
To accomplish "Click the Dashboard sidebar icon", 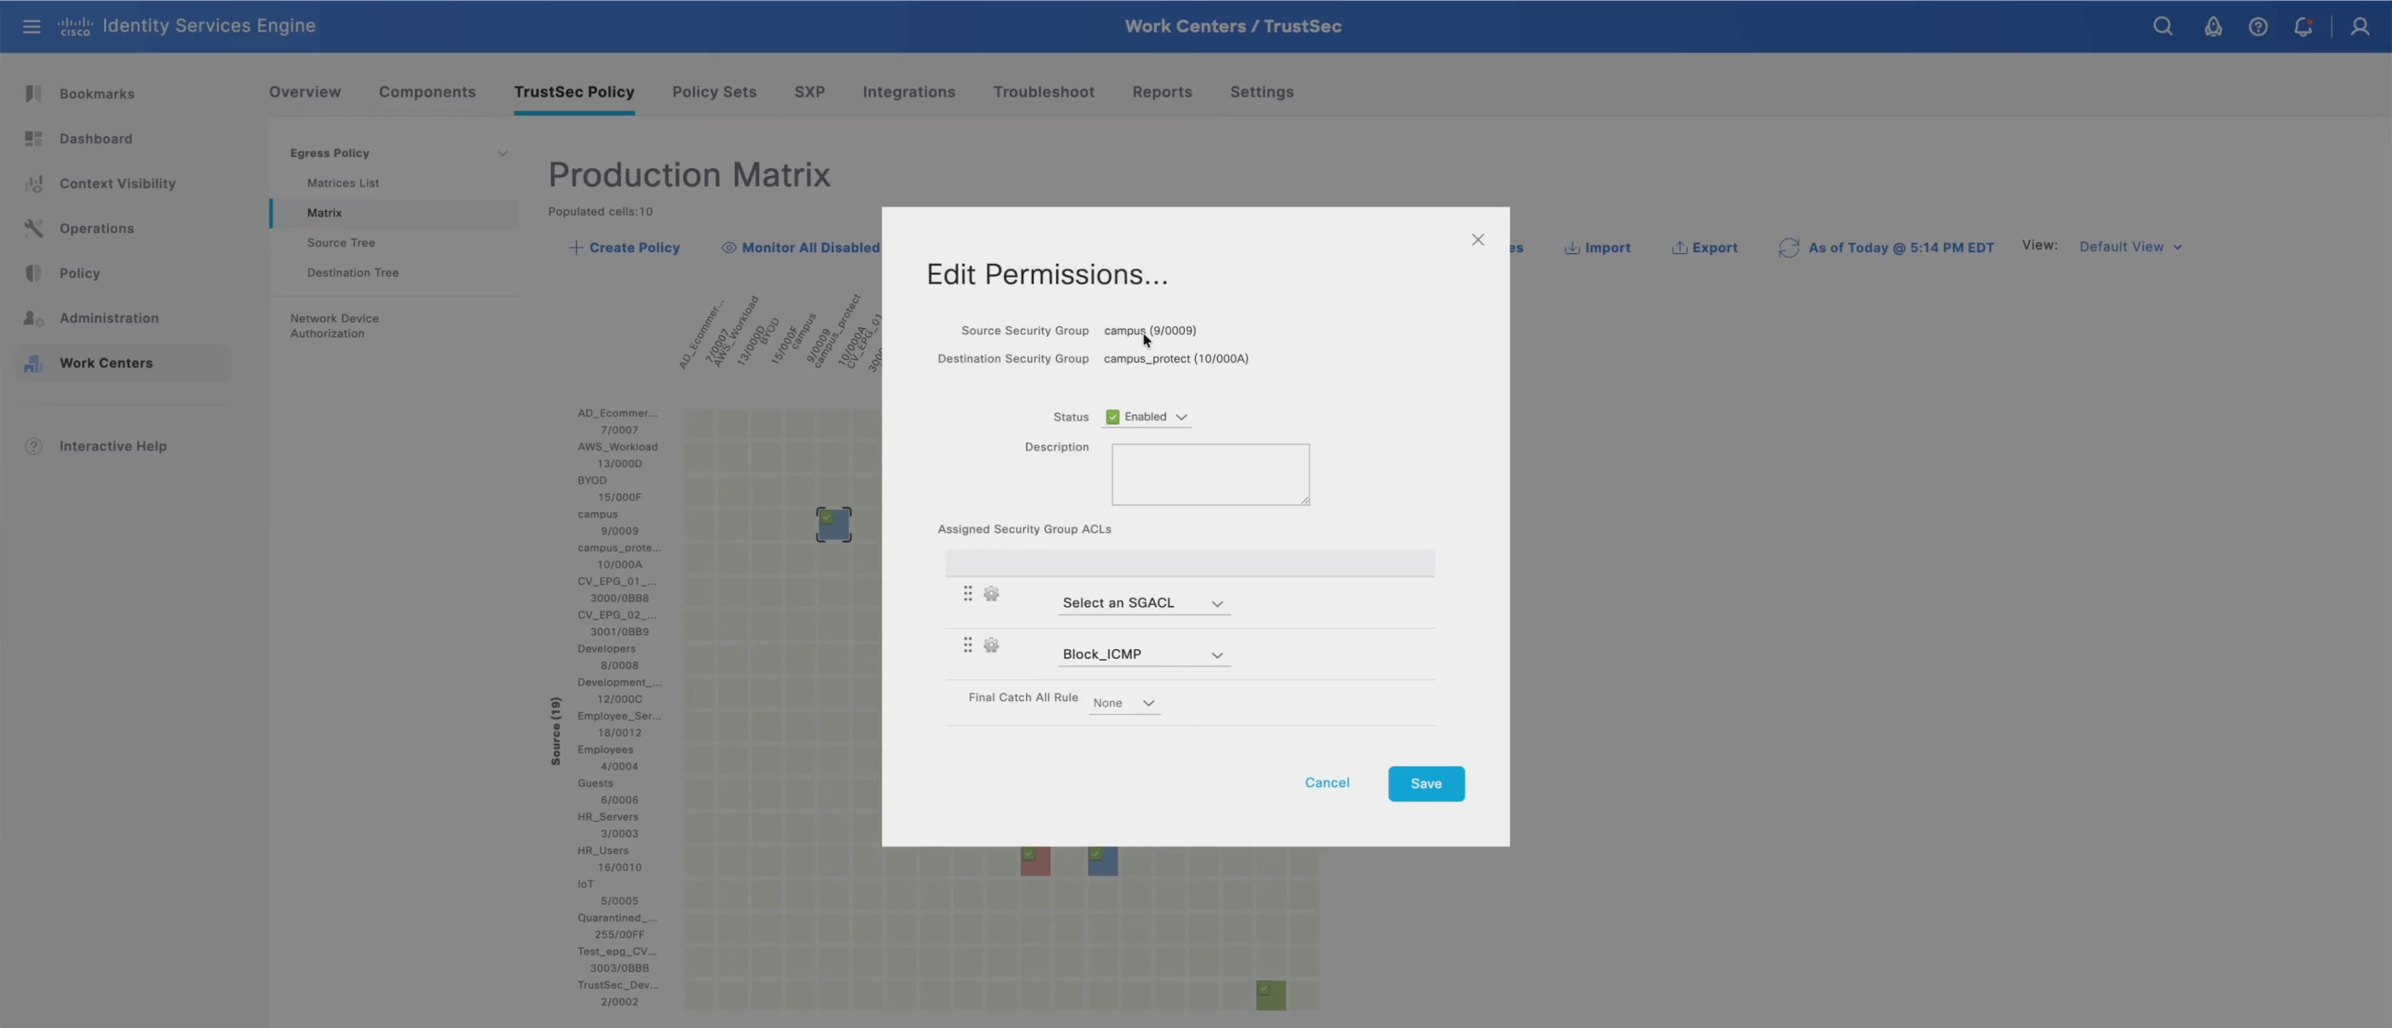I will [x=34, y=138].
